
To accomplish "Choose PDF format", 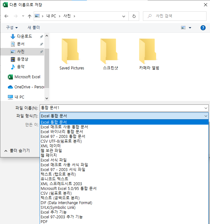I will coord(124,221).
